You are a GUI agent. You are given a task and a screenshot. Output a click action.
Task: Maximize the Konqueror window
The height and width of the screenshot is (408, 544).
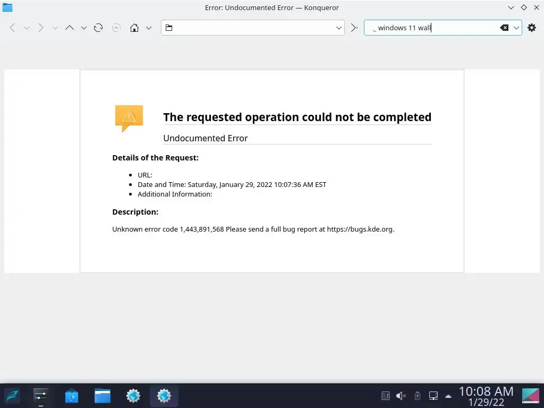pyautogui.click(x=523, y=7)
